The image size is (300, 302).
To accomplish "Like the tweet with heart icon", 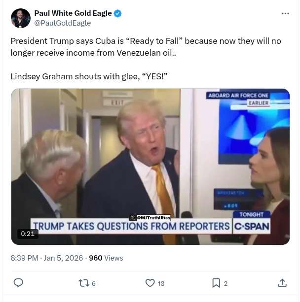I will [x=150, y=283].
